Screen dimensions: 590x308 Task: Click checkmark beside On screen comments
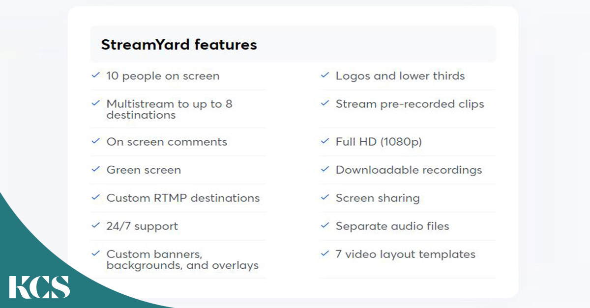96,142
